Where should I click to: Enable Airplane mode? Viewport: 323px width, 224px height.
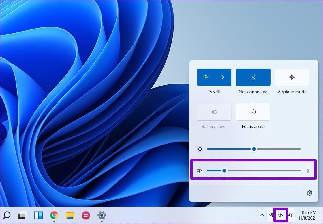click(292, 77)
